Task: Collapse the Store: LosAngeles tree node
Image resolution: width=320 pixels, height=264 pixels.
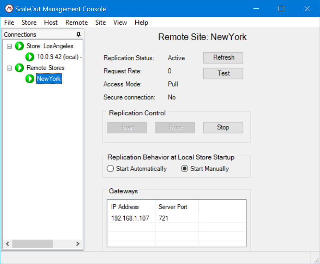Action: (9, 46)
